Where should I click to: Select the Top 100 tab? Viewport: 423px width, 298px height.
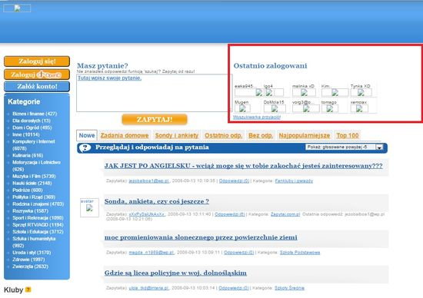coord(348,135)
